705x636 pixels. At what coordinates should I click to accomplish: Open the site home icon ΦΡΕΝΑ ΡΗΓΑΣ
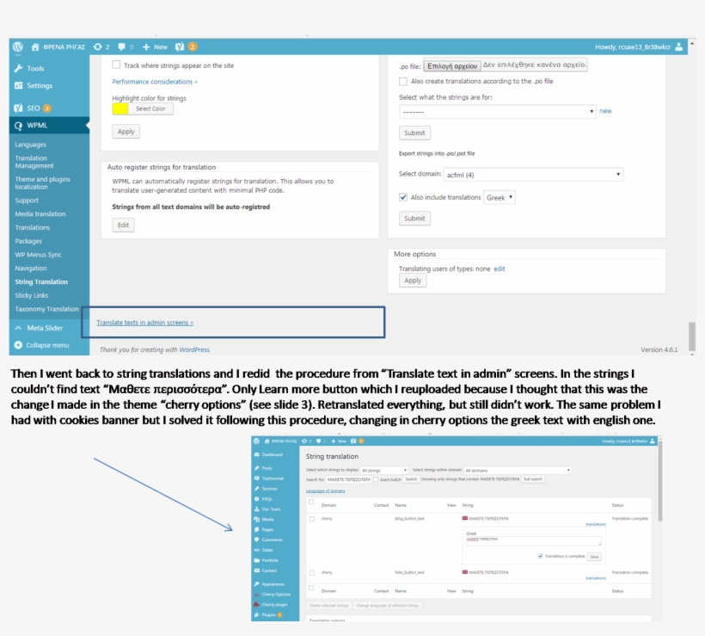(x=36, y=46)
